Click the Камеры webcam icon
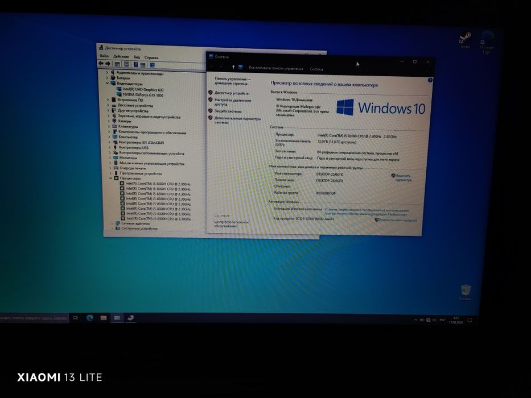 tap(114, 121)
